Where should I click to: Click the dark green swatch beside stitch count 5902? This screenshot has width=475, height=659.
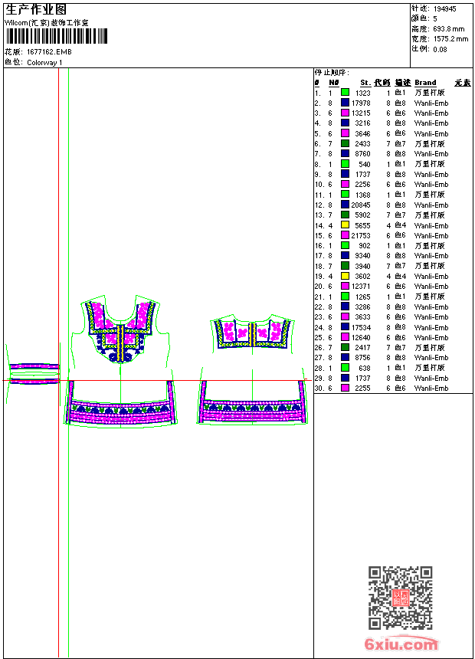[x=345, y=215]
